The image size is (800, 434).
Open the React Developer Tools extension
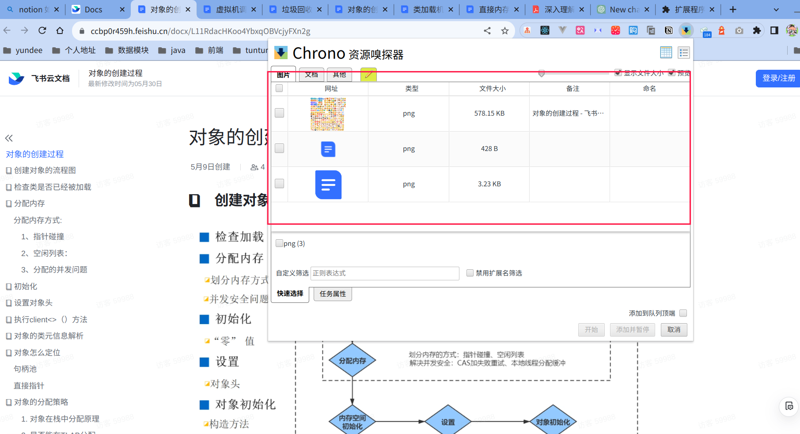(x=545, y=30)
